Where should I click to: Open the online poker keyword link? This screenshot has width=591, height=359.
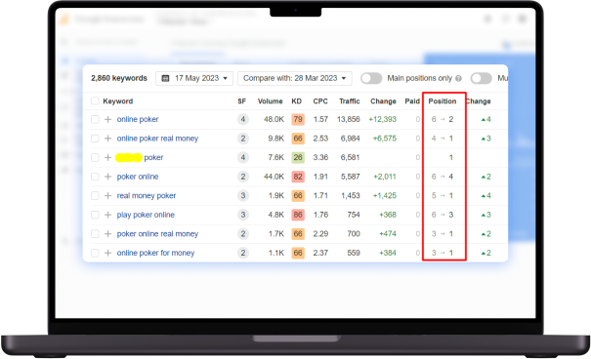[138, 119]
